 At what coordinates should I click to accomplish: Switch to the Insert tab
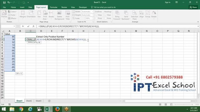pos(22,7)
